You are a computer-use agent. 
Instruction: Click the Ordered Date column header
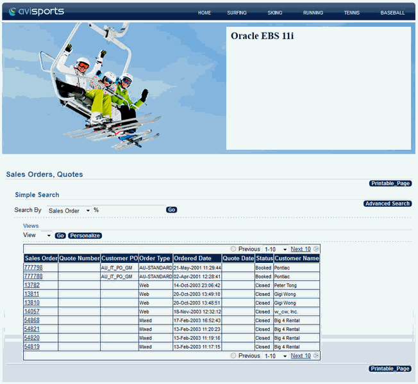pyautogui.click(x=197, y=258)
